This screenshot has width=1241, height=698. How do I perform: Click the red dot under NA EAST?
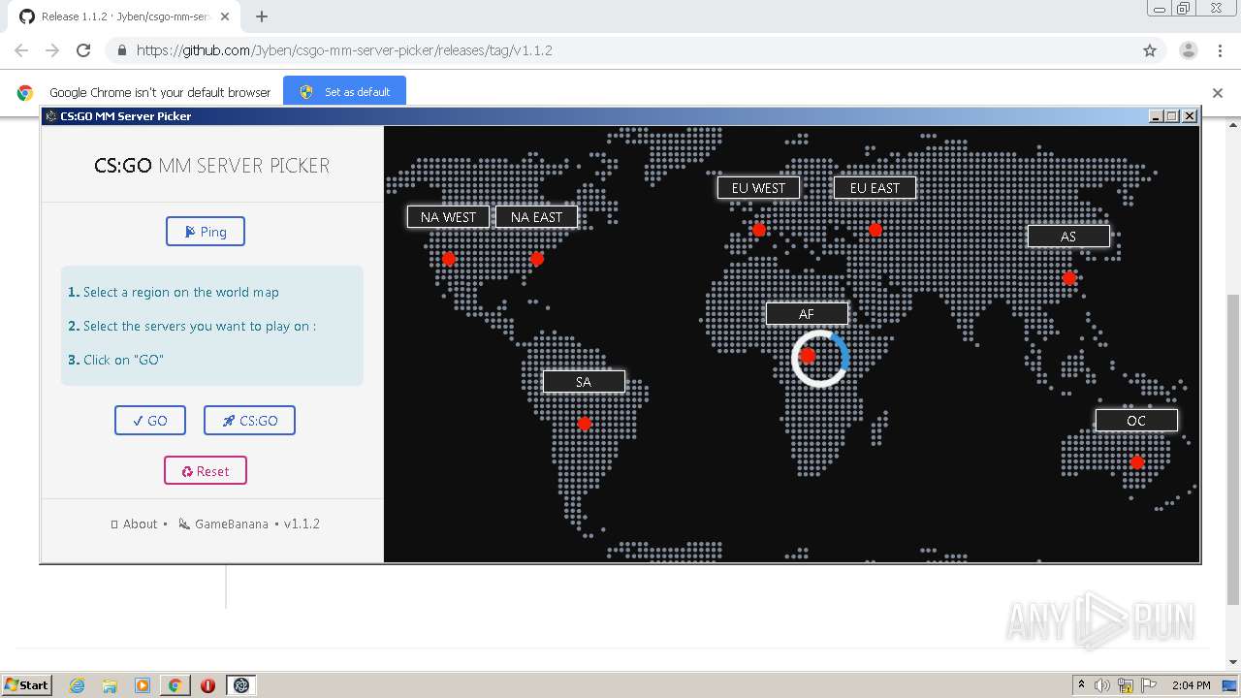(537, 259)
